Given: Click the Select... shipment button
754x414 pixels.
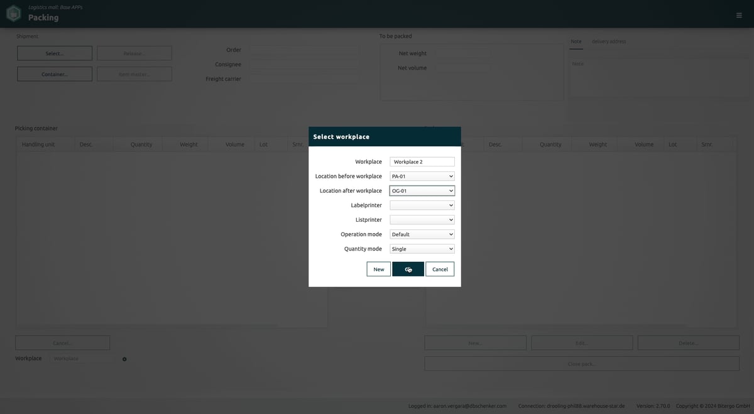Looking at the screenshot, I should click(55, 53).
